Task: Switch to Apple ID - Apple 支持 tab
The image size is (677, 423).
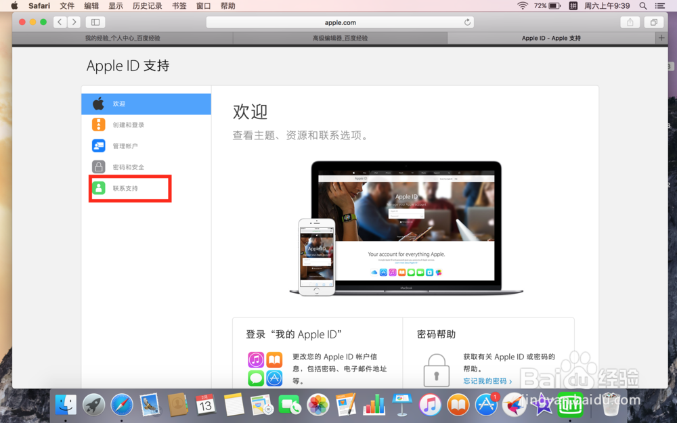Action: click(551, 38)
